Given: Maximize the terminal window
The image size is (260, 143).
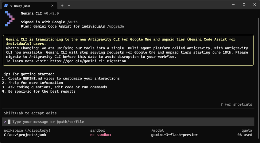Looking at the screenshot, I should click(244, 5).
